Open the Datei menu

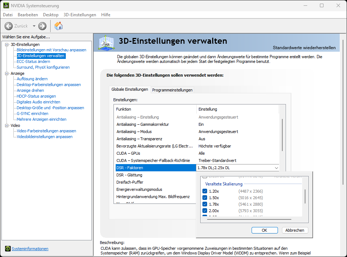pos(8,14)
